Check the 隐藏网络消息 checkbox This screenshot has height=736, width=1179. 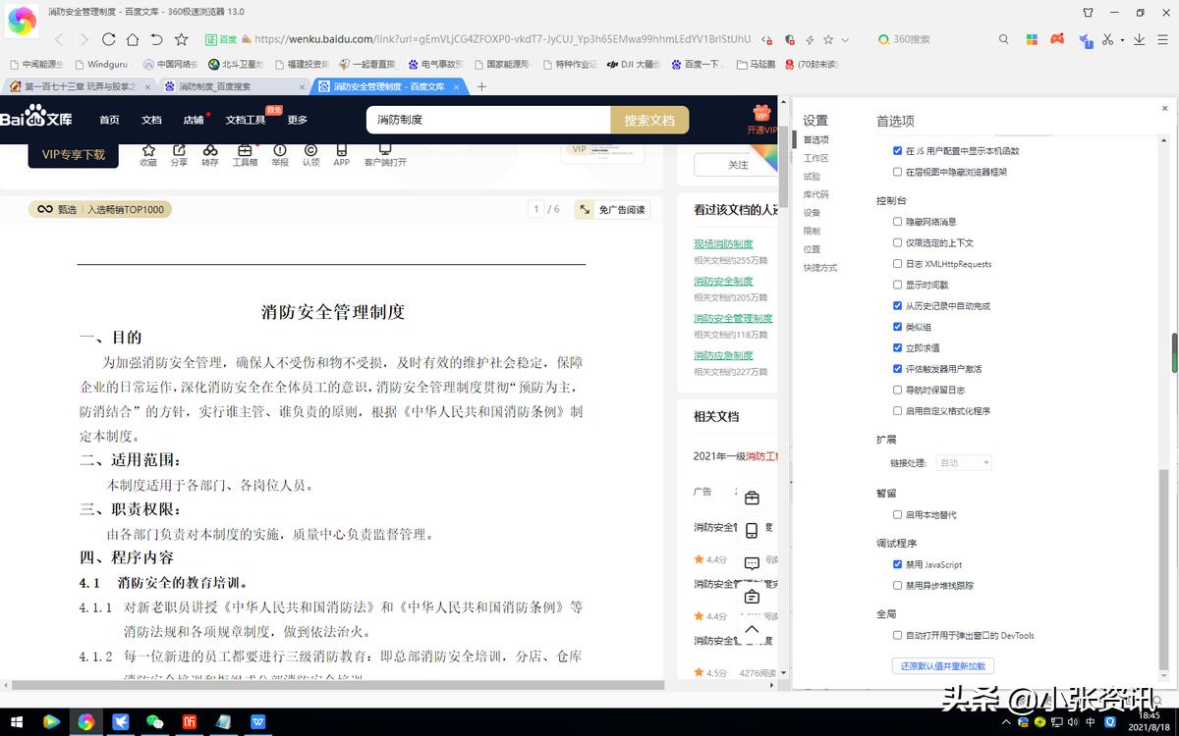click(897, 221)
